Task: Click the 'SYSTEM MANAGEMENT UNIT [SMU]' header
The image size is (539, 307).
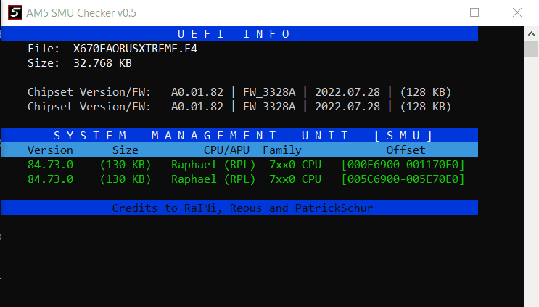Action: coord(239,135)
